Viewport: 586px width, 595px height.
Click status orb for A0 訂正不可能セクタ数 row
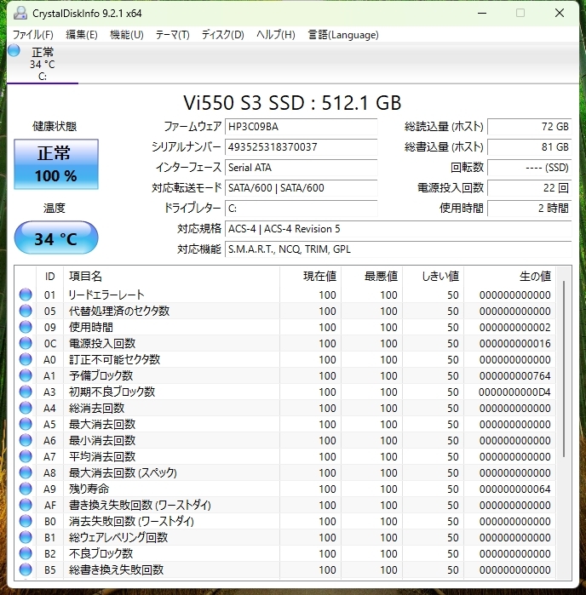coord(26,359)
